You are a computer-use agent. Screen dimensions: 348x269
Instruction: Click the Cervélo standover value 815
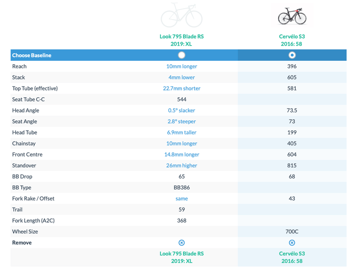[x=292, y=166]
